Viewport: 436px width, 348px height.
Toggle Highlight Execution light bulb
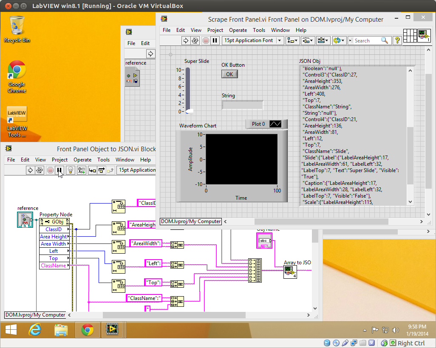(71, 170)
